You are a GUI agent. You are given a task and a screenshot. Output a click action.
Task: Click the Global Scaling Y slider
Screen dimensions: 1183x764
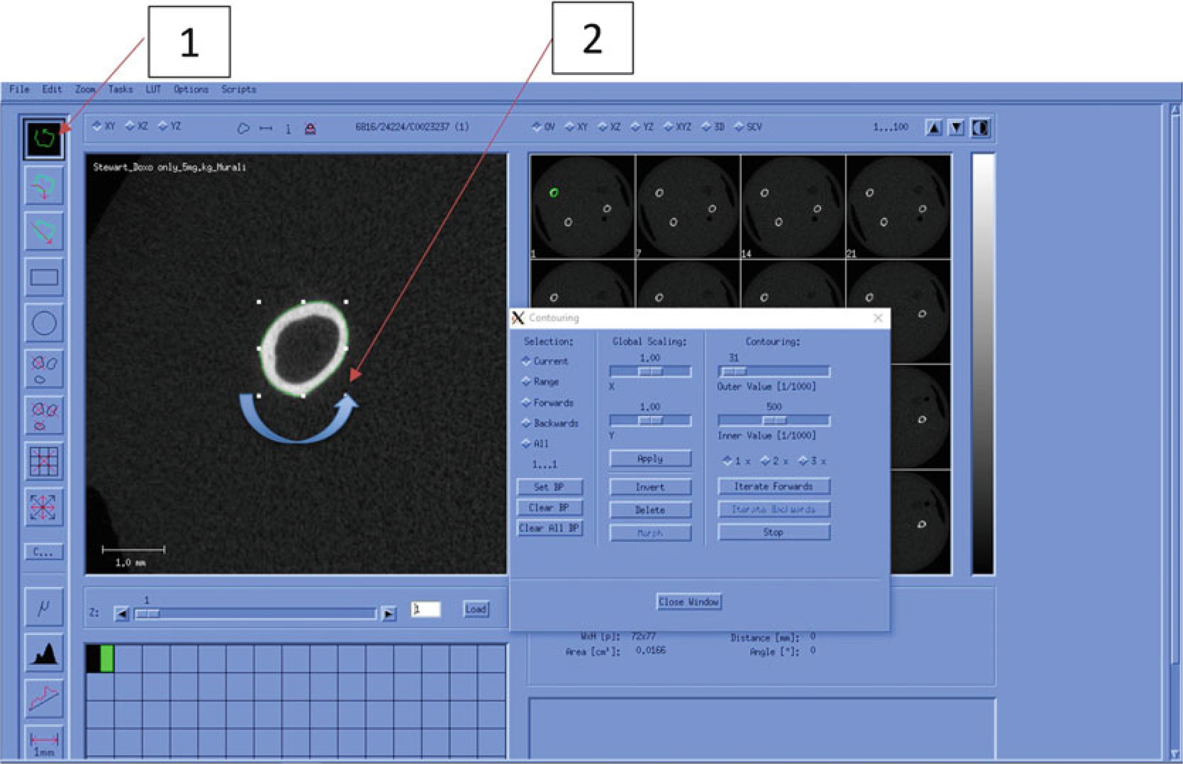[x=650, y=421]
